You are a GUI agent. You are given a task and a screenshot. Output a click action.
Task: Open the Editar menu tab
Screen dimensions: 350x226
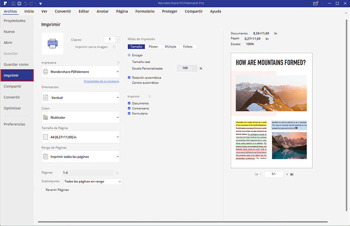click(84, 11)
